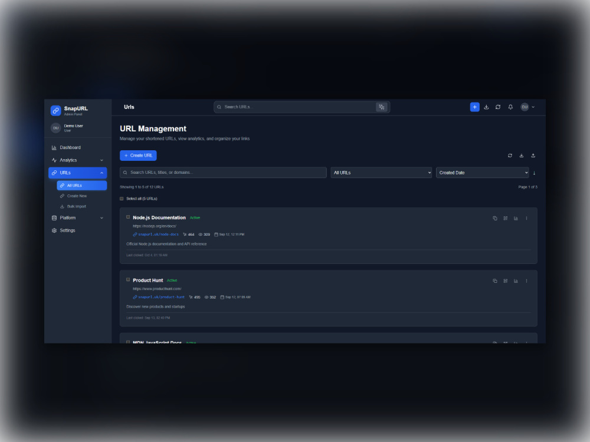Open the more options menu for Node.js Documentation

tap(527, 219)
